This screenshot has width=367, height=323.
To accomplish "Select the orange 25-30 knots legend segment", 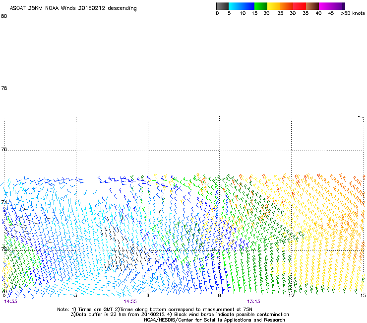I will [287, 6].
